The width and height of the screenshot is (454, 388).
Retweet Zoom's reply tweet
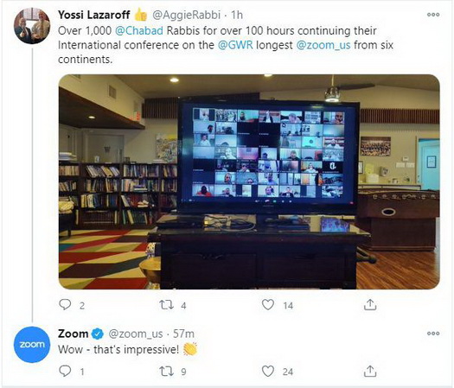167,371
